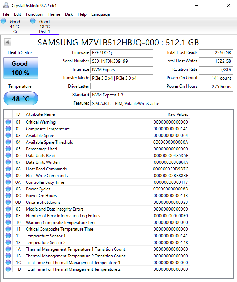
Task: Open the Language menu
Action: (x=101, y=14)
